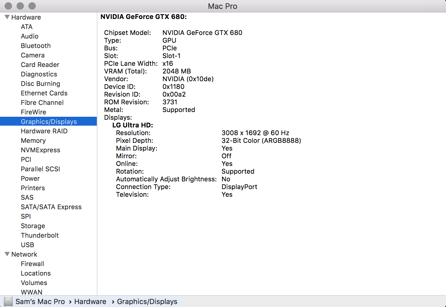Open the Audio hardware report
This screenshot has width=446, height=307.
tap(29, 36)
